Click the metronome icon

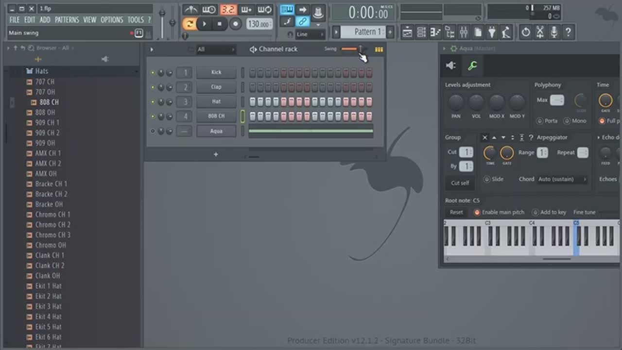190,10
